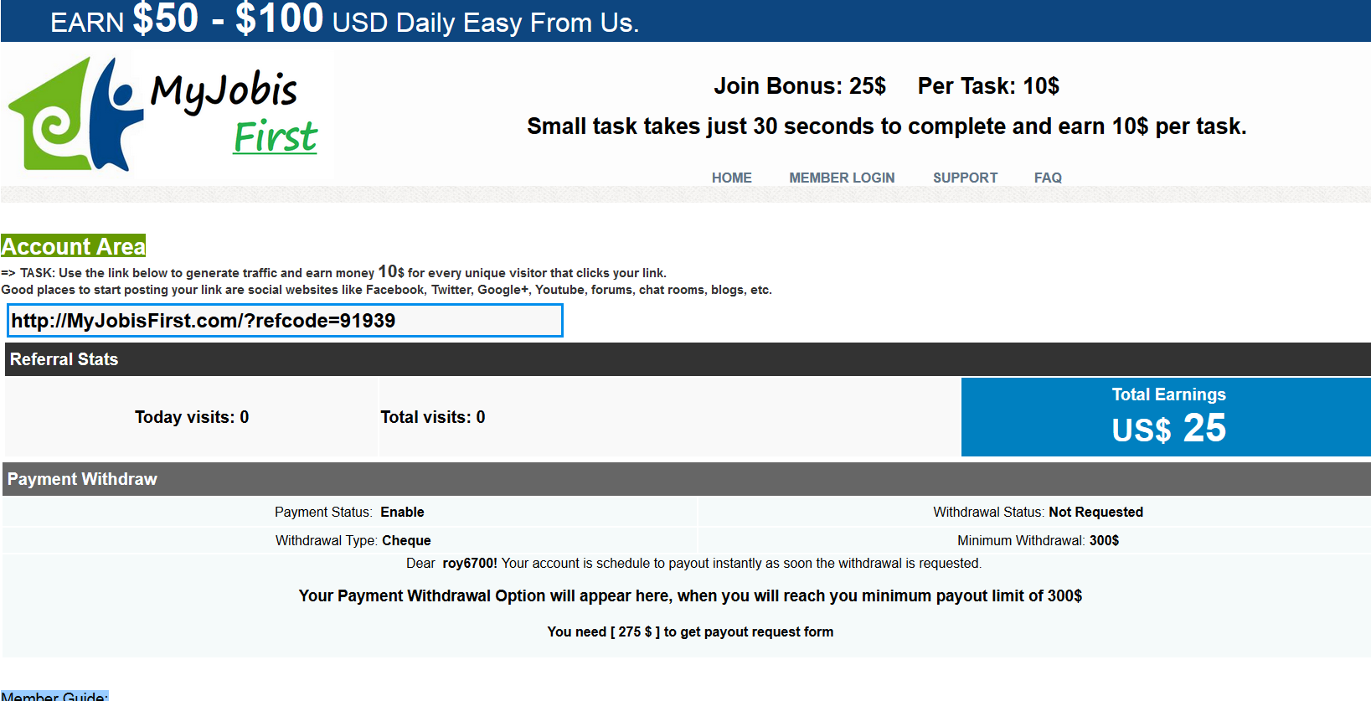This screenshot has height=701, width=1371.
Task: Click the Today visits counter
Action: click(x=192, y=417)
